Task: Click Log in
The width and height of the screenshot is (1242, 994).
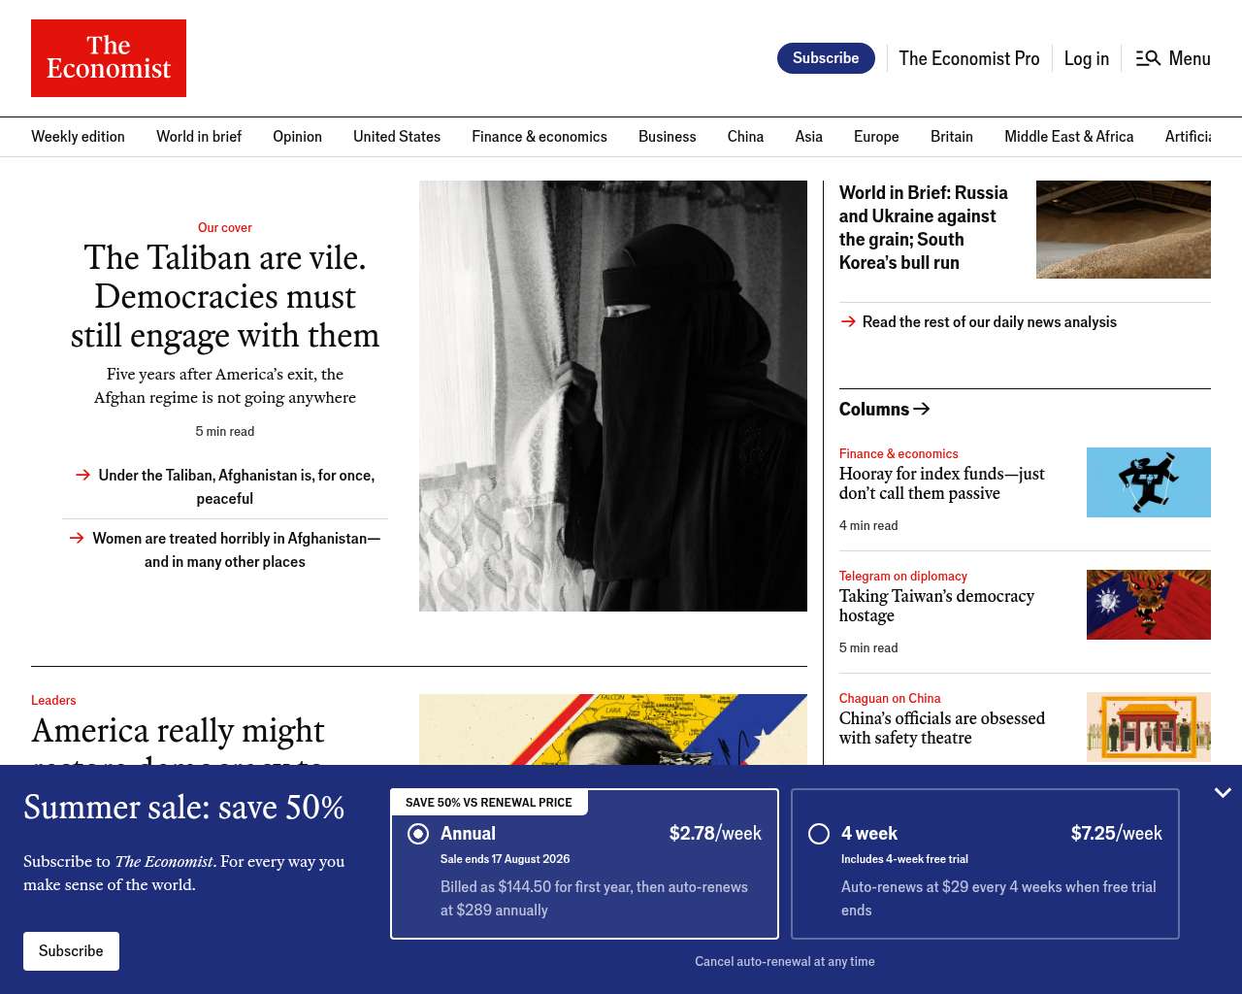Action: (1087, 58)
